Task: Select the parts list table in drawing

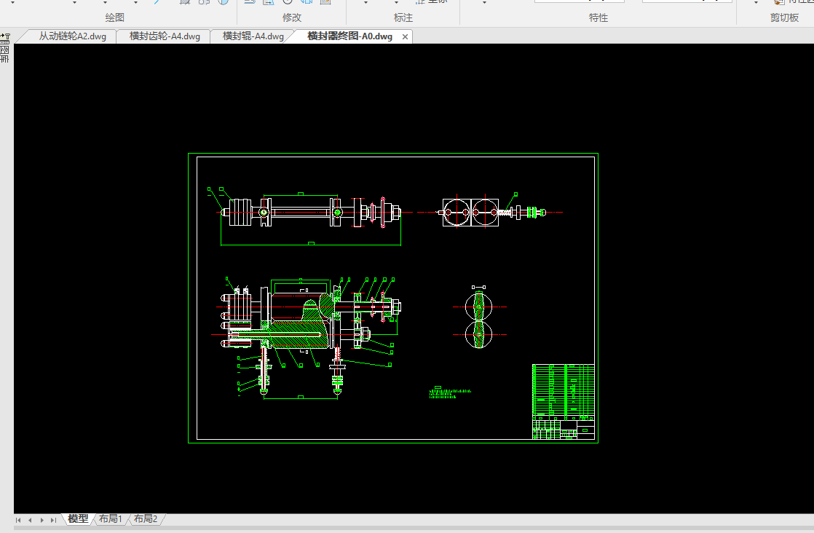Action: tap(564, 392)
